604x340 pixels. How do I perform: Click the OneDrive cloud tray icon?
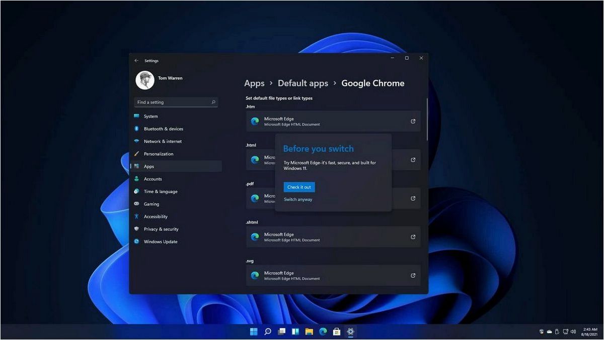[x=549, y=331]
